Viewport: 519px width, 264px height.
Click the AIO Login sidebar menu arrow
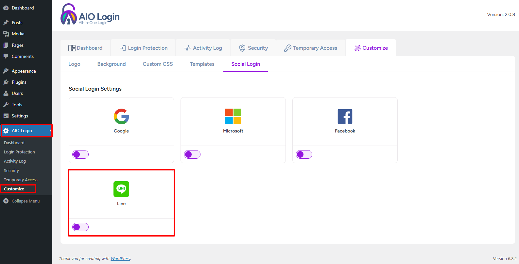50,131
